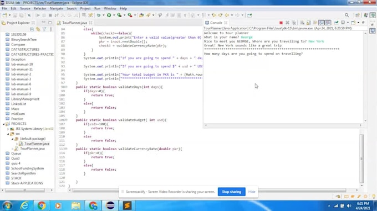Click the volume icon in the system tray
The height and width of the screenshot is (211, 377).
(349, 206)
